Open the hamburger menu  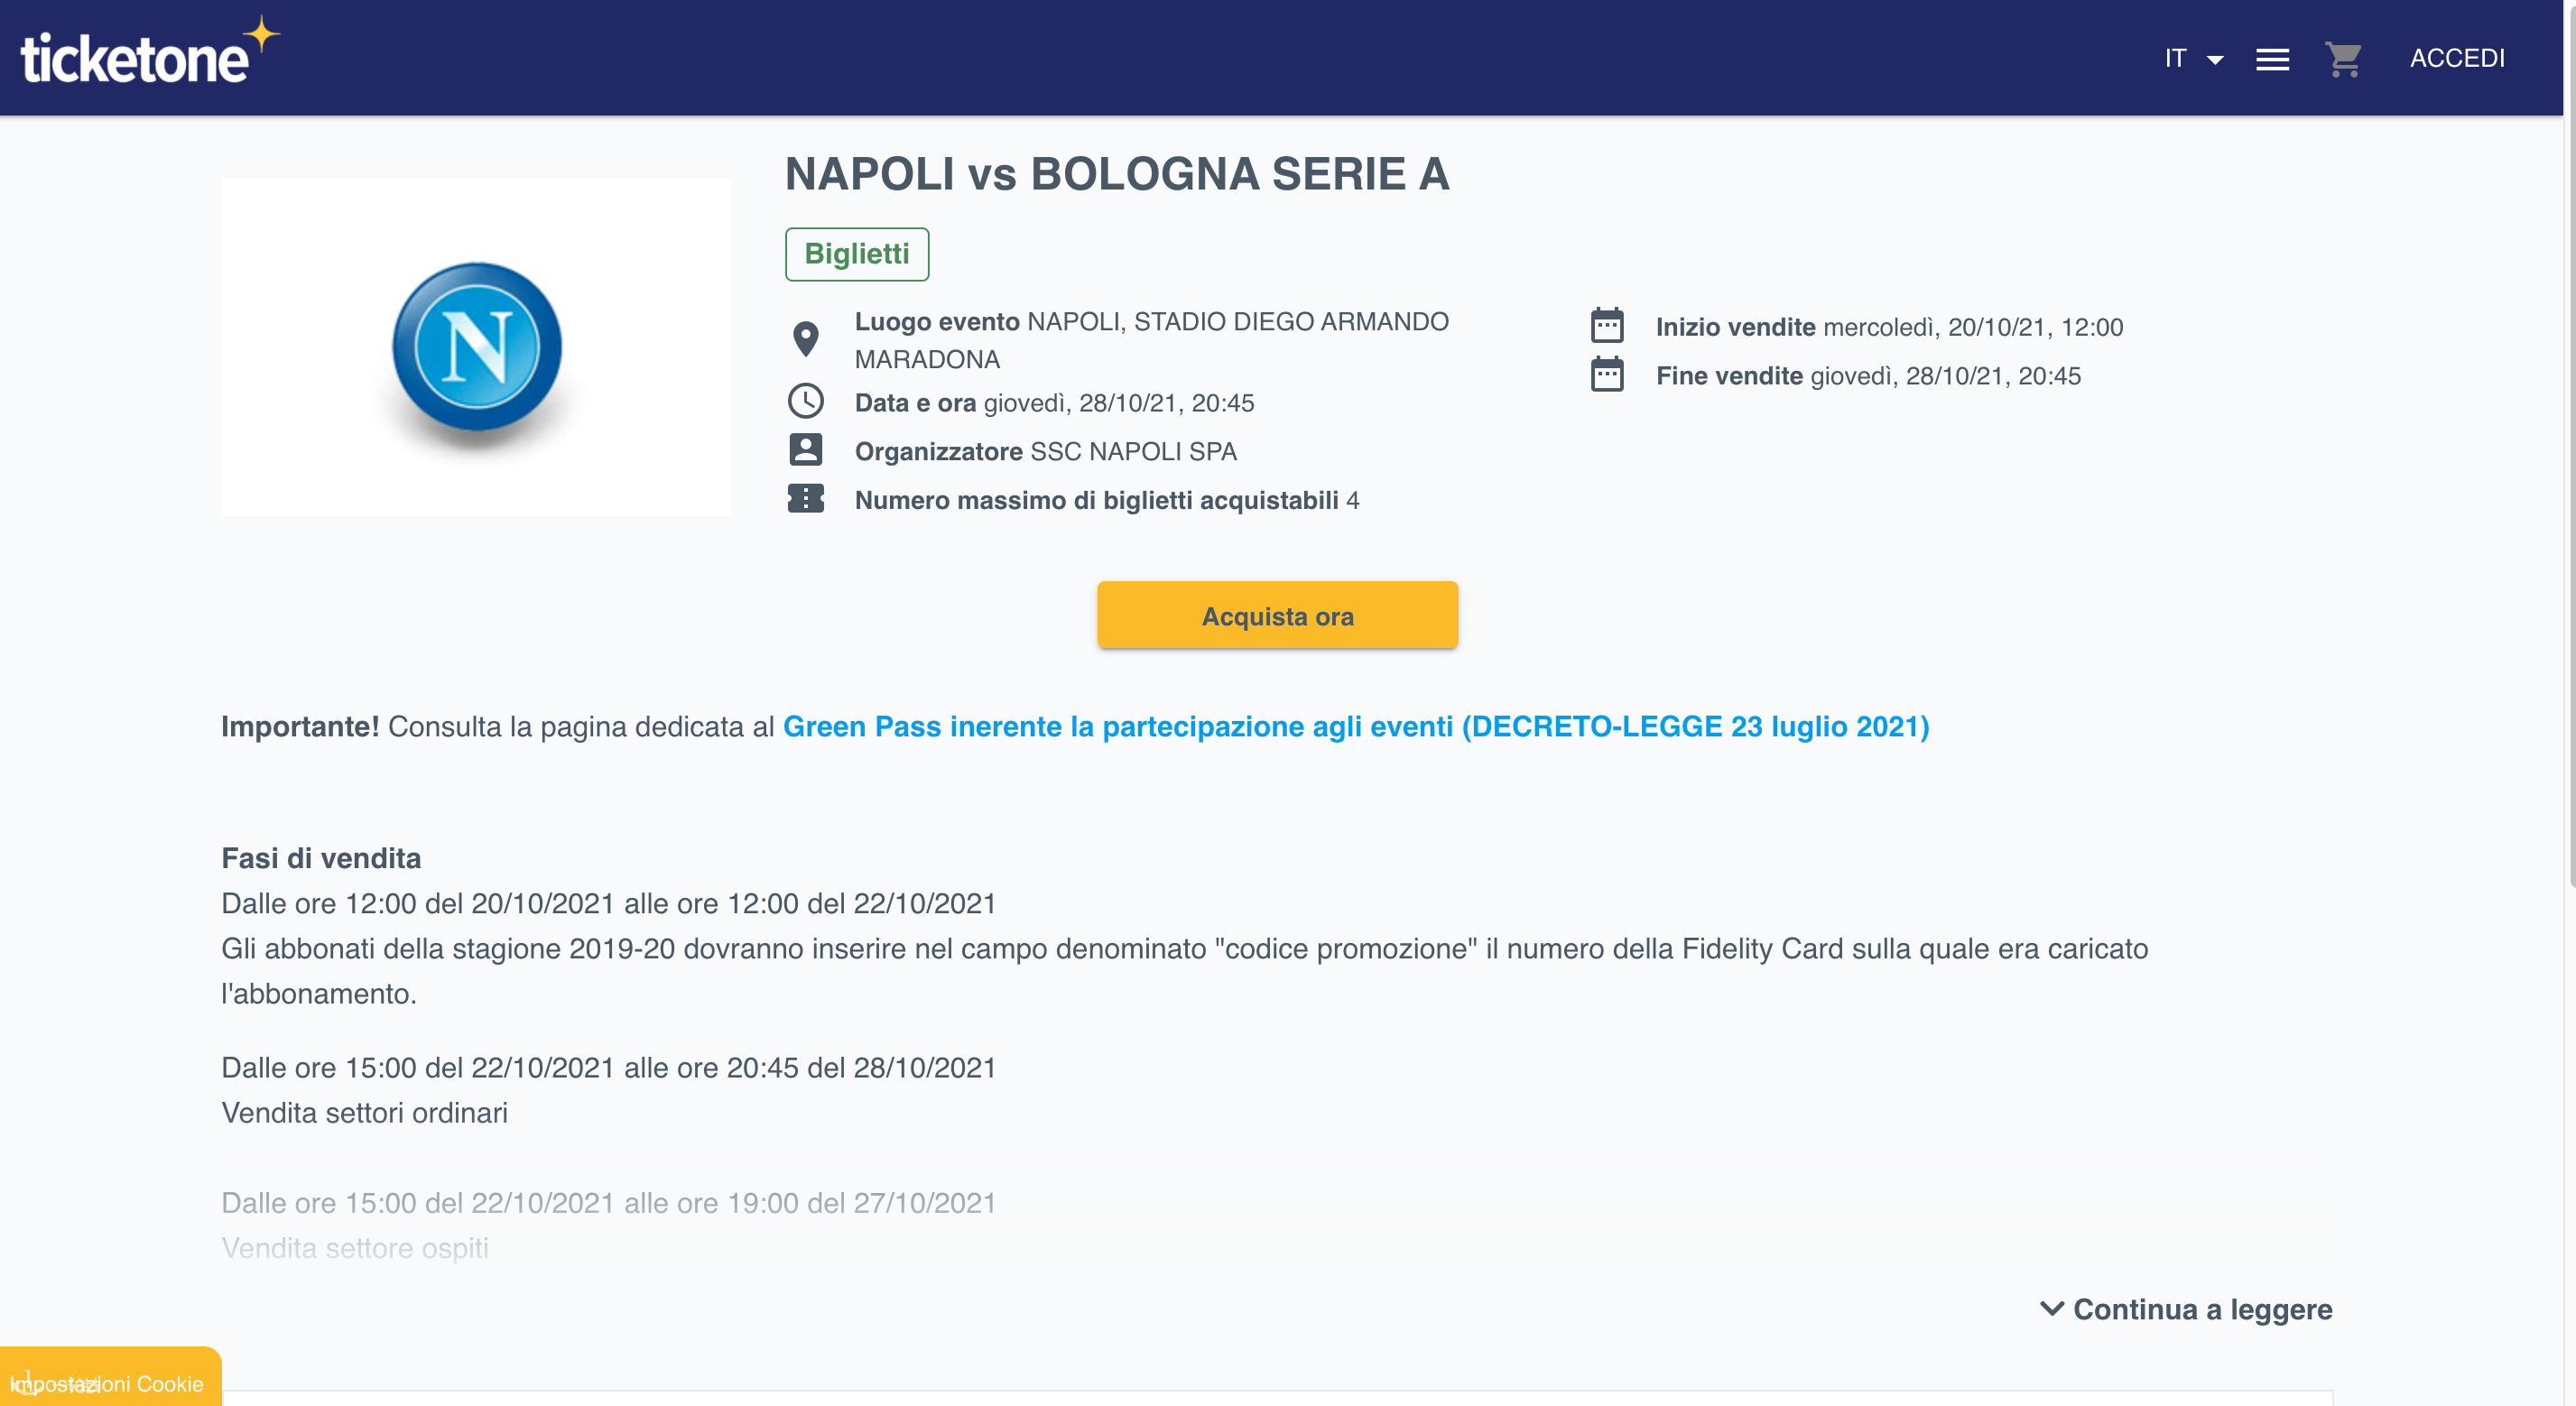pos(2272,59)
